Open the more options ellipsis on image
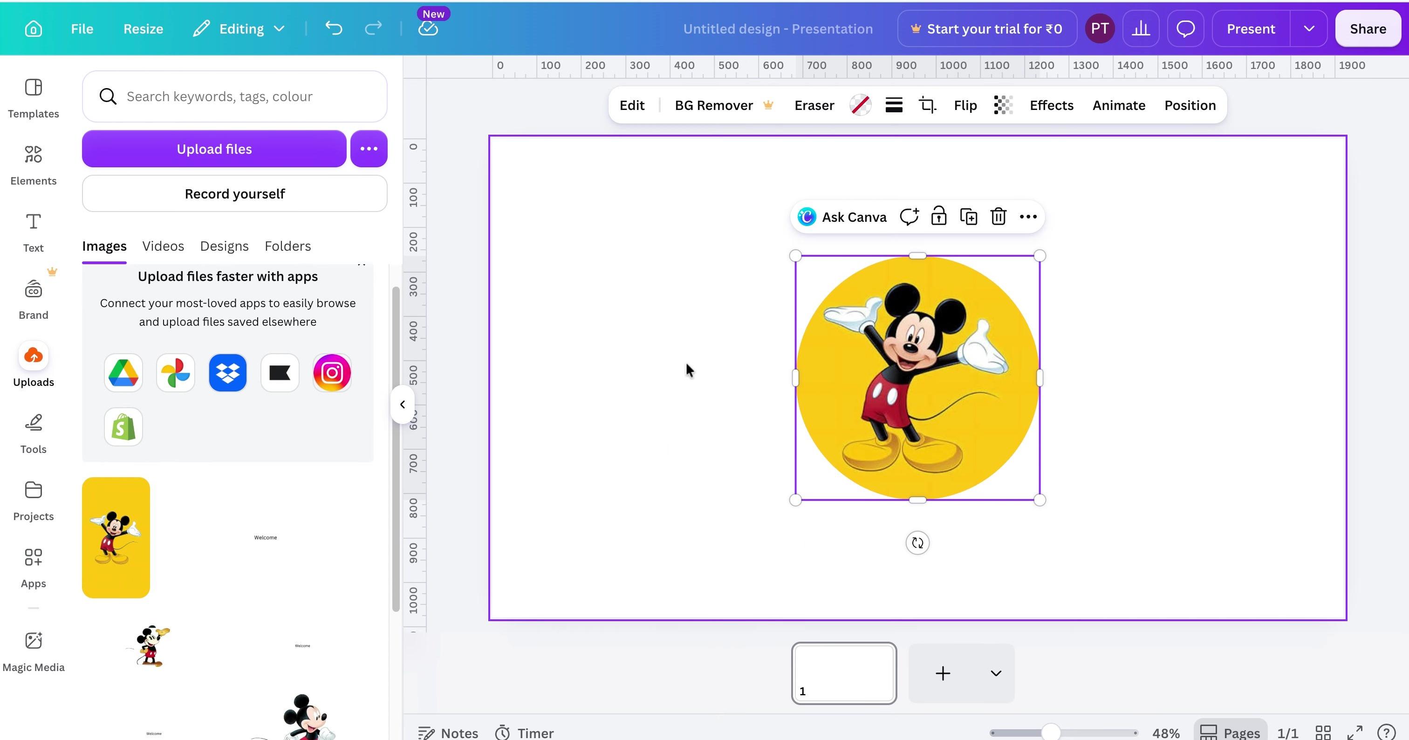Viewport: 1409px width, 740px height. (1028, 217)
